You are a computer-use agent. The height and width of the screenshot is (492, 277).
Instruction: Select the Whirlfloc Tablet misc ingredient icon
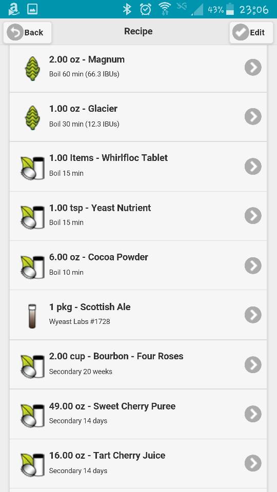click(x=33, y=168)
